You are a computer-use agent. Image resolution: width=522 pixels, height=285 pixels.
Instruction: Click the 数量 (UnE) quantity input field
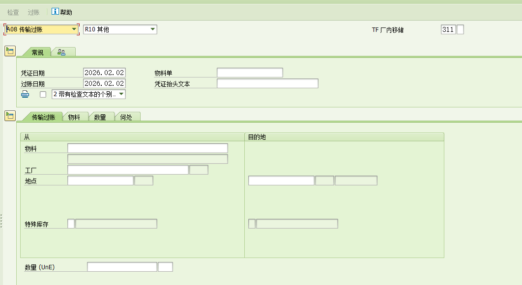pos(122,267)
